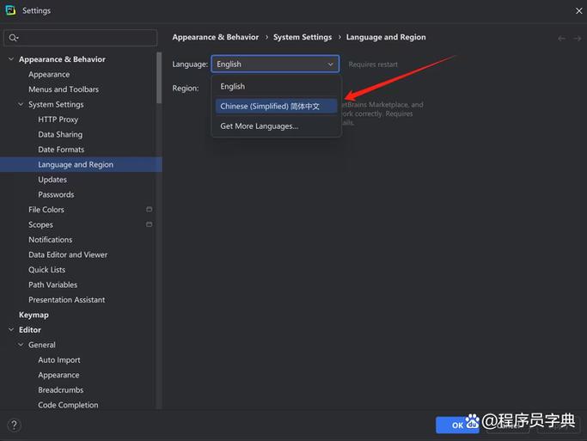Select Language and Region tree item

[x=81, y=164]
